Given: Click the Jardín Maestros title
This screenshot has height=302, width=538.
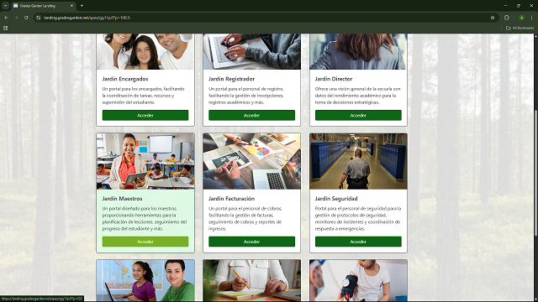Looking at the screenshot, I should click(x=122, y=199).
